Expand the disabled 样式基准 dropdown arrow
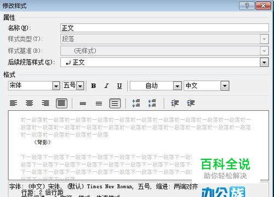This screenshot has height=197, width=274. [264, 51]
